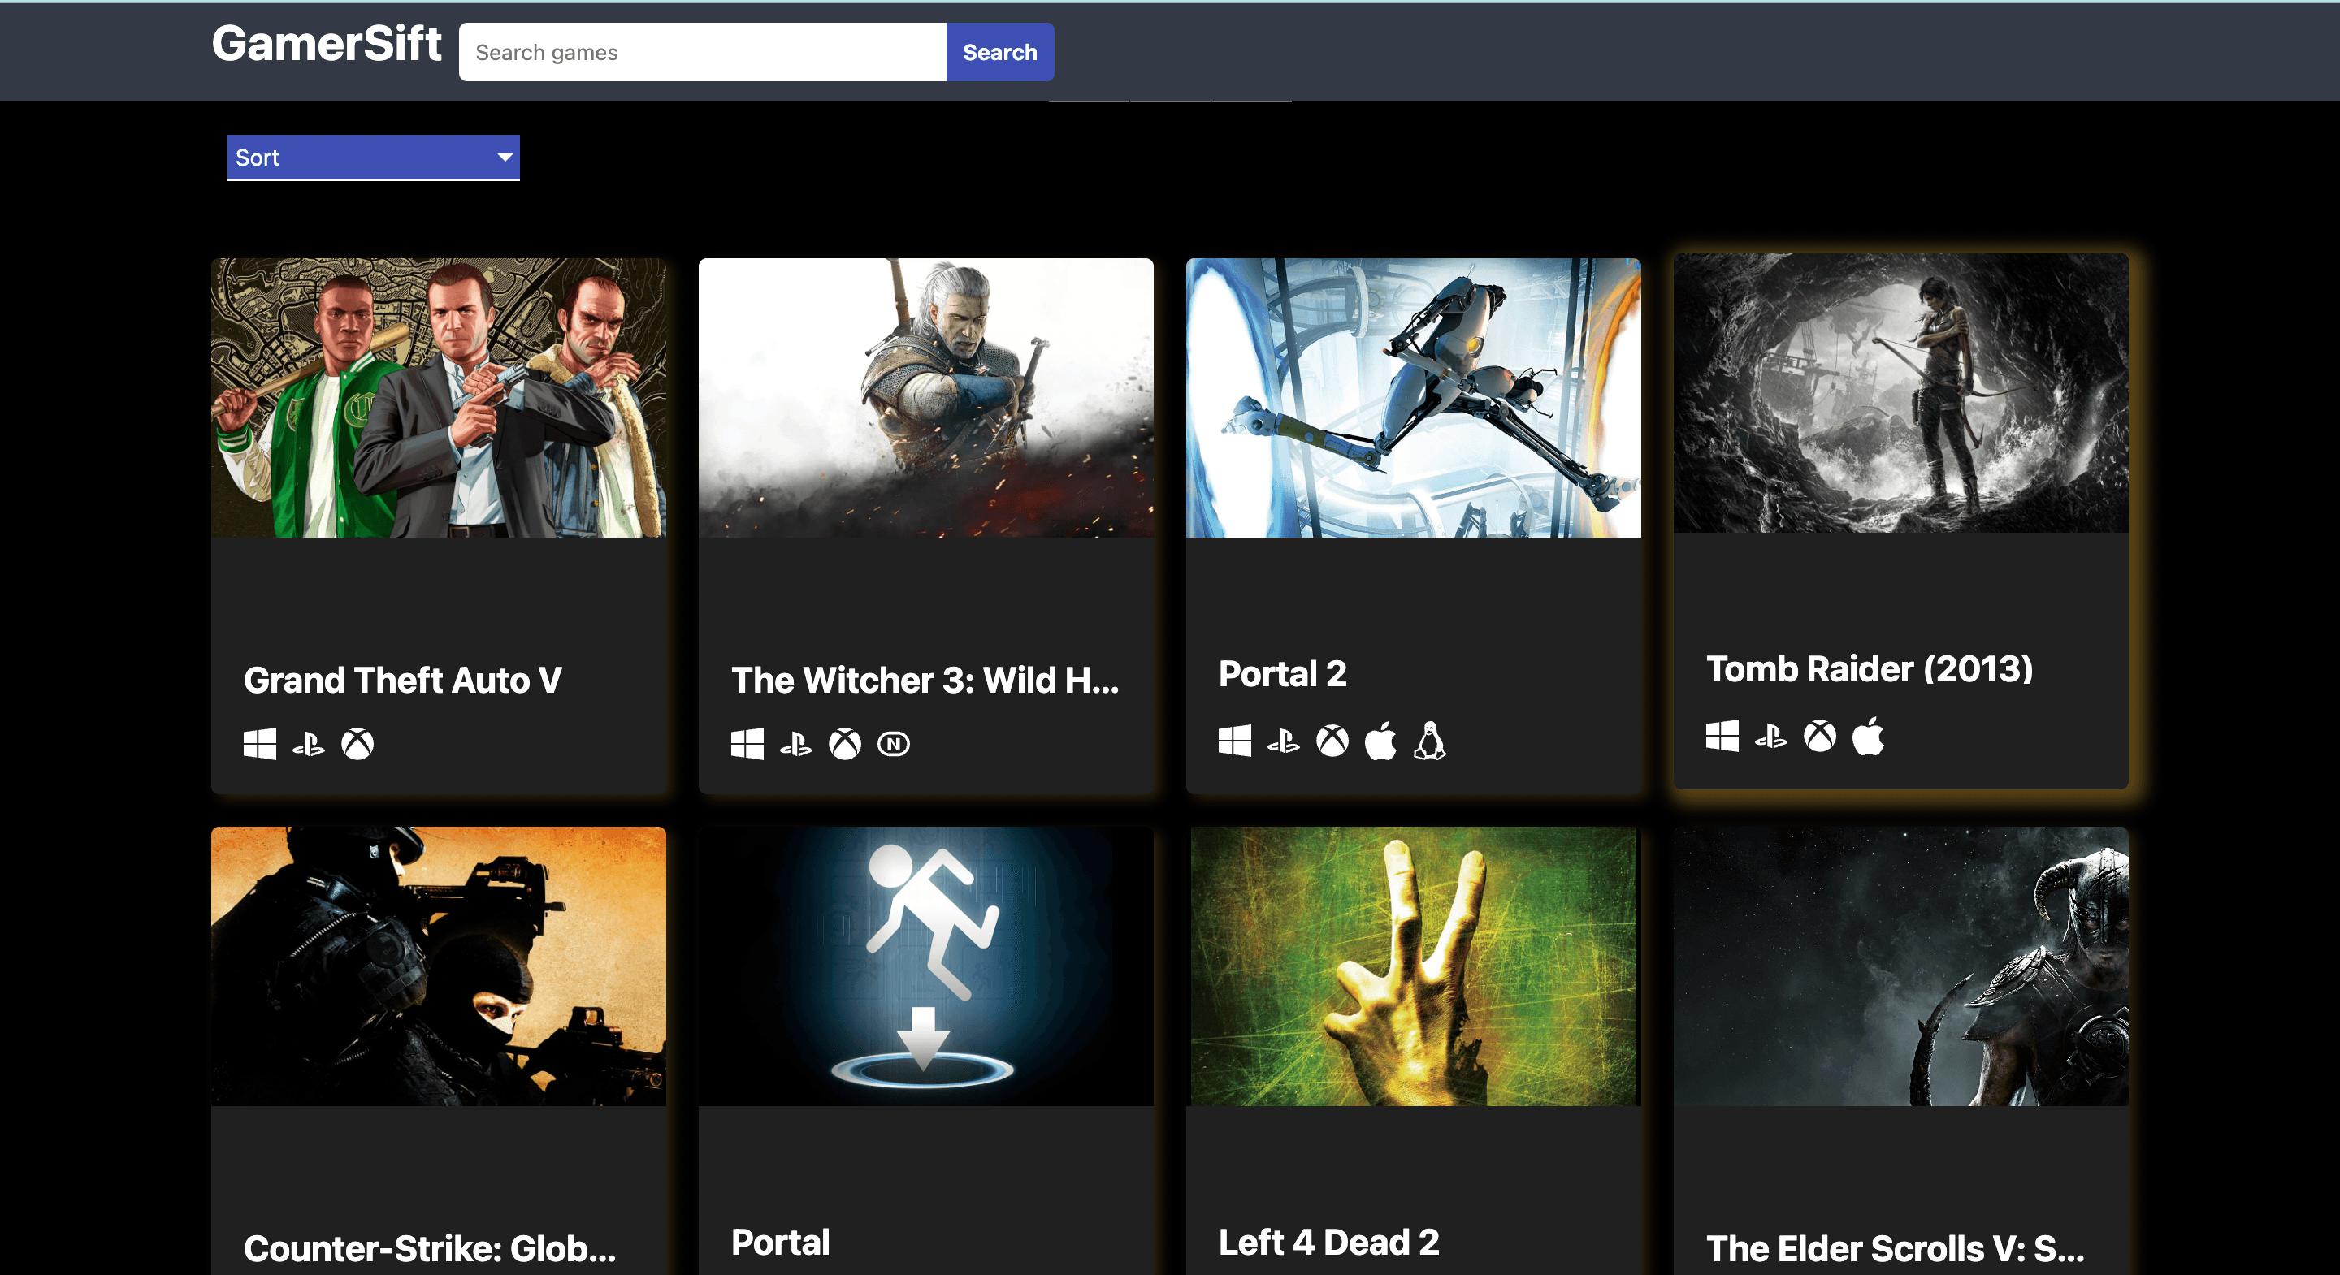Click the GamerSift logo
Viewport: 2340px width, 1275px height.
pos(327,45)
